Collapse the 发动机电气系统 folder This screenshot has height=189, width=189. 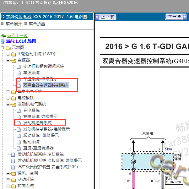point(8,104)
